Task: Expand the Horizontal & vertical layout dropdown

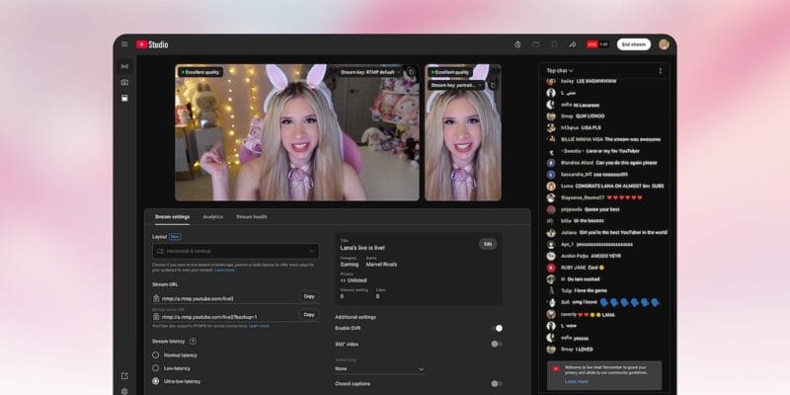Action: 236,251
